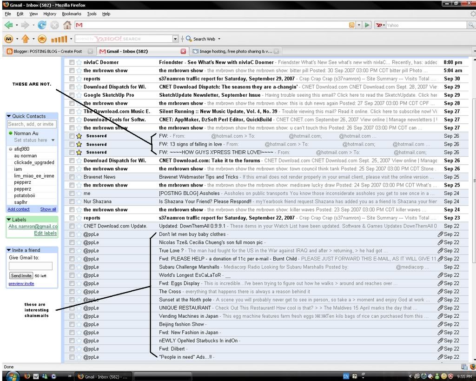Star the Bravenet News email

coord(79,177)
